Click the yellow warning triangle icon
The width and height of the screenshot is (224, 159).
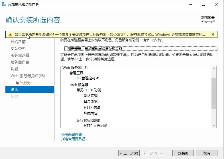point(10,34)
